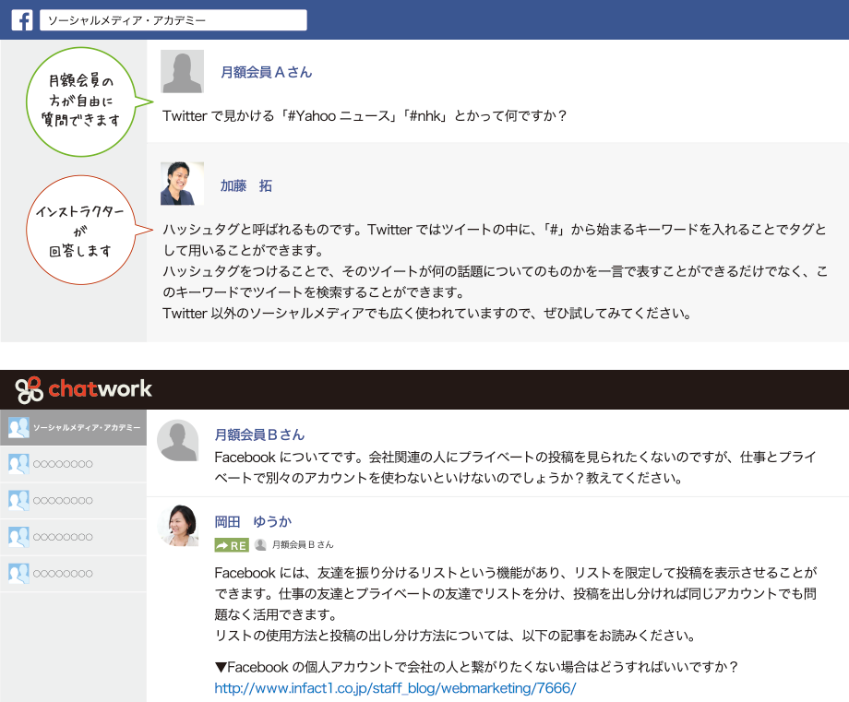This screenshot has height=702, width=849.
Task: Click the Facebook logo icon
Action: pos(22,20)
